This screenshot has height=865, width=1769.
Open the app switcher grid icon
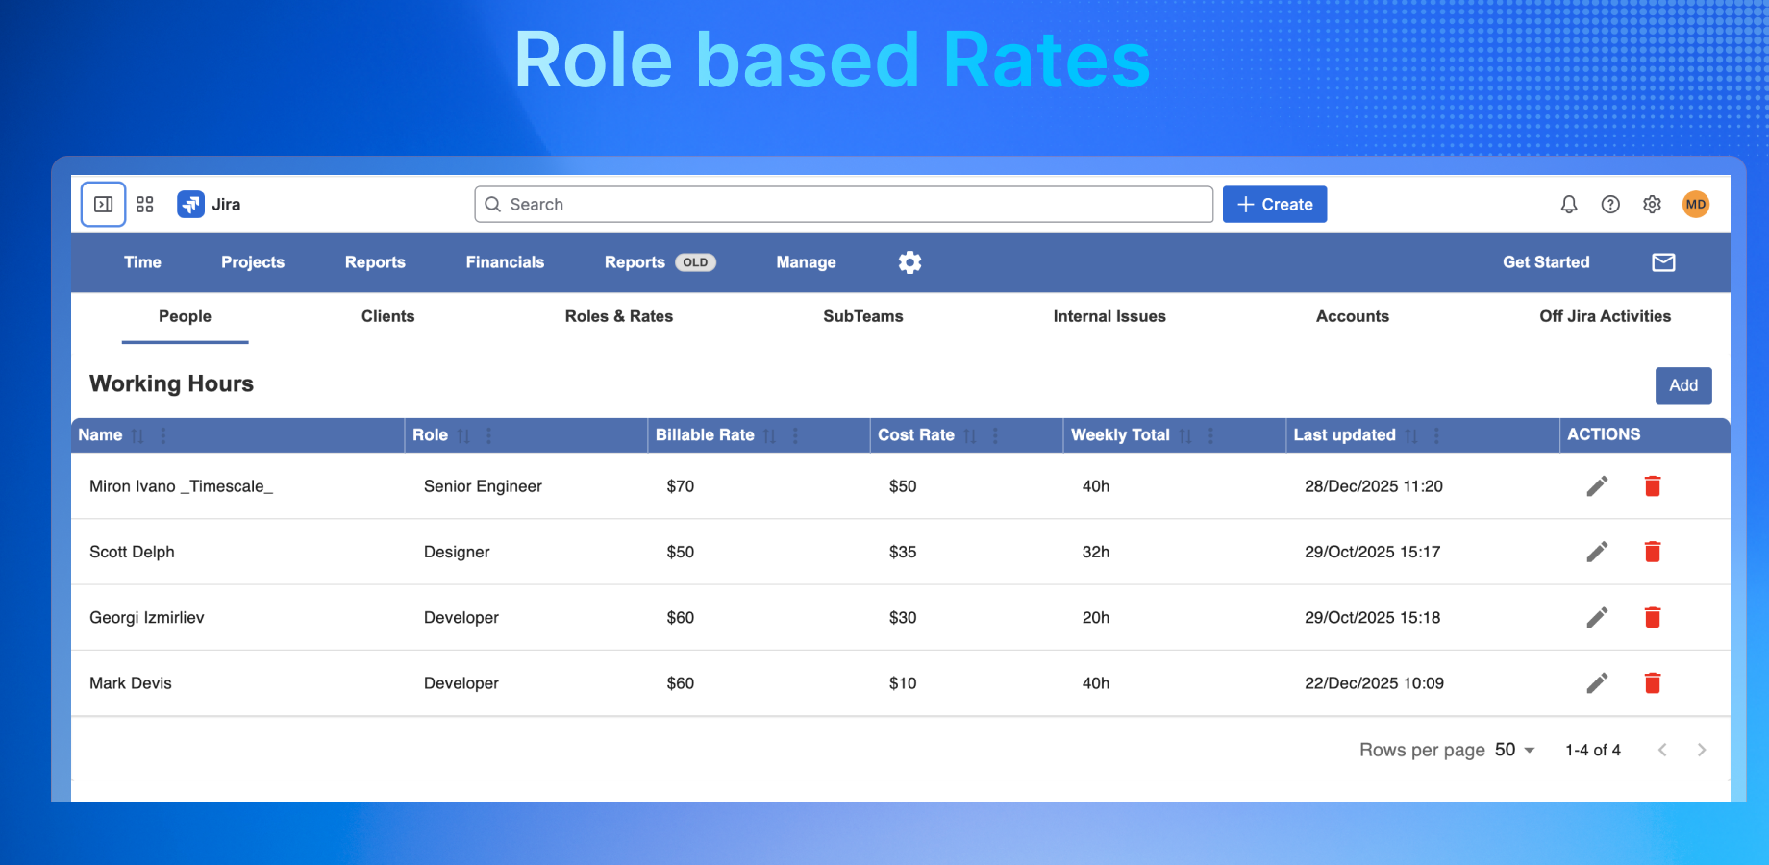pyautogui.click(x=145, y=204)
